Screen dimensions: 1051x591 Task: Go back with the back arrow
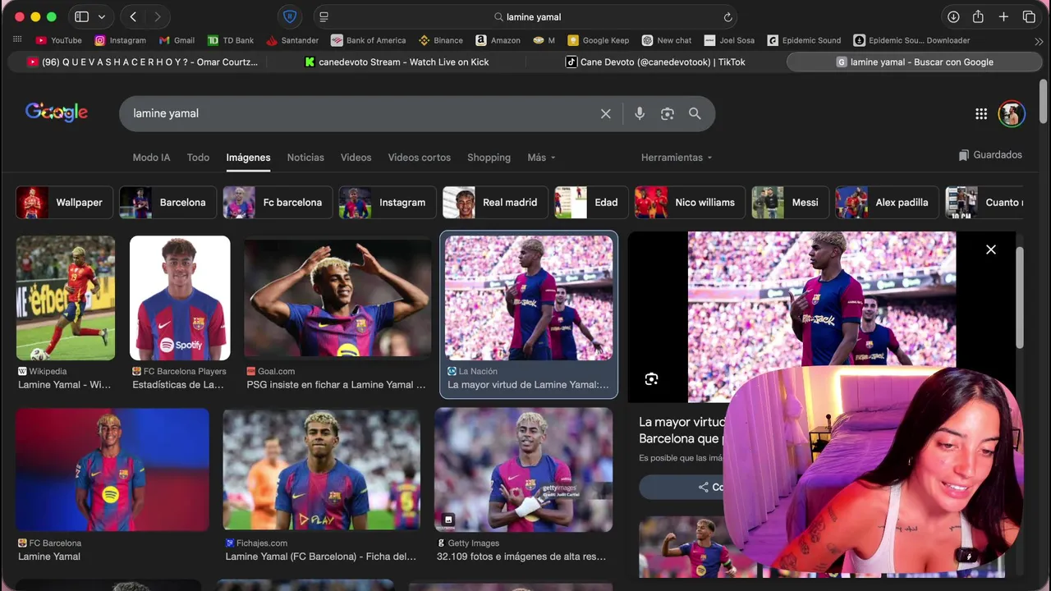coord(133,16)
